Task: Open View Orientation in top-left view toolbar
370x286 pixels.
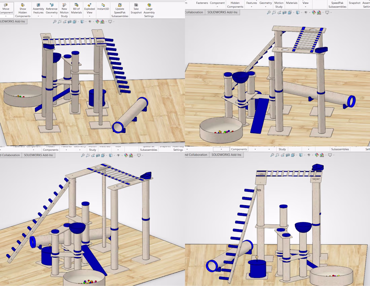Action: click(x=75, y=22)
